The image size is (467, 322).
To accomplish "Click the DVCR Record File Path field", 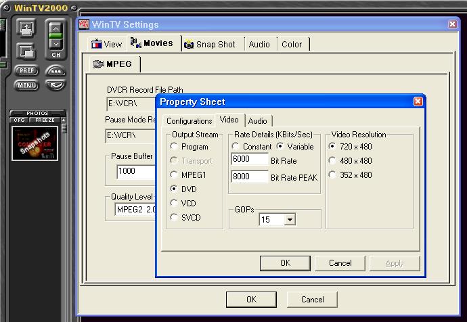I will (x=131, y=103).
